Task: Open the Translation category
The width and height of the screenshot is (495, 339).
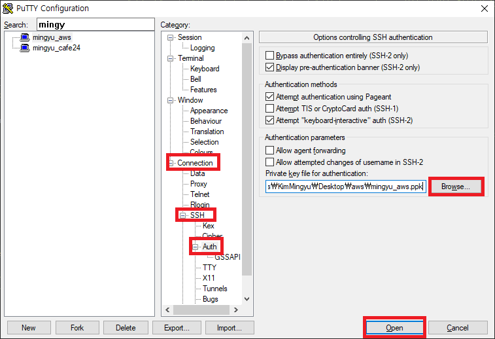Action: 207,132
